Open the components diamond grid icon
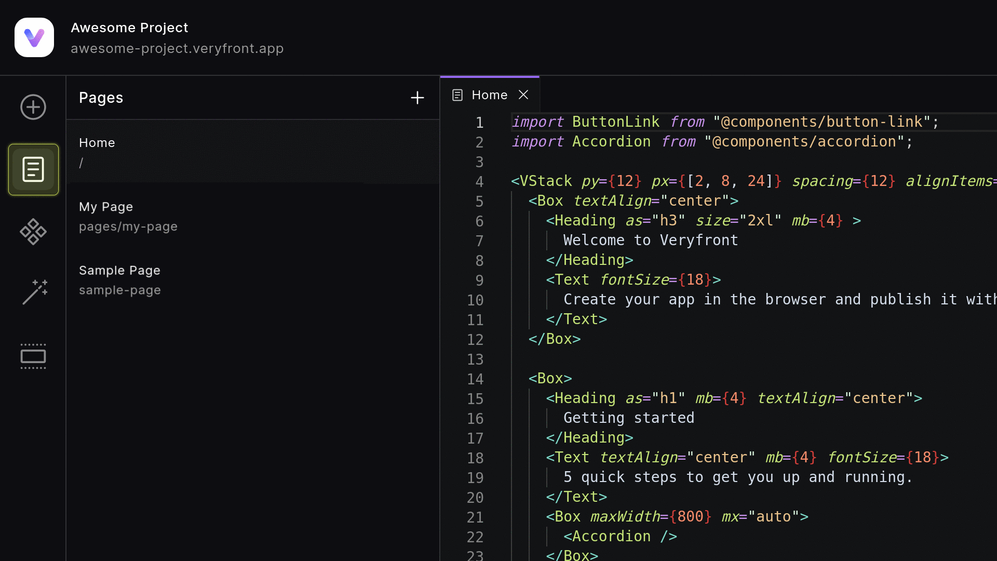This screenshot has width=997, height=561. (33, 232)
